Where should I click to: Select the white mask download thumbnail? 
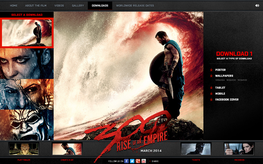pos(27,125)
